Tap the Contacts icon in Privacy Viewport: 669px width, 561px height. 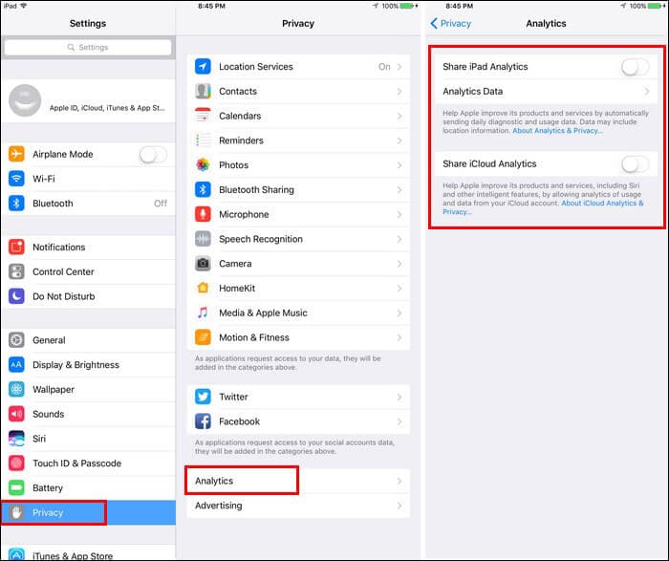click(x=203, y=91)
